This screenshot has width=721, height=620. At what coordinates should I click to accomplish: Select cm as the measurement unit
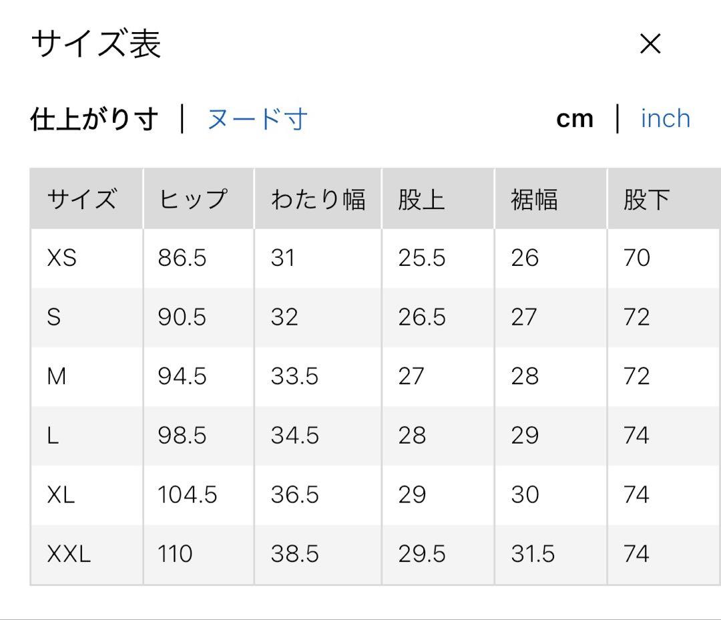(x=574, y=119)
